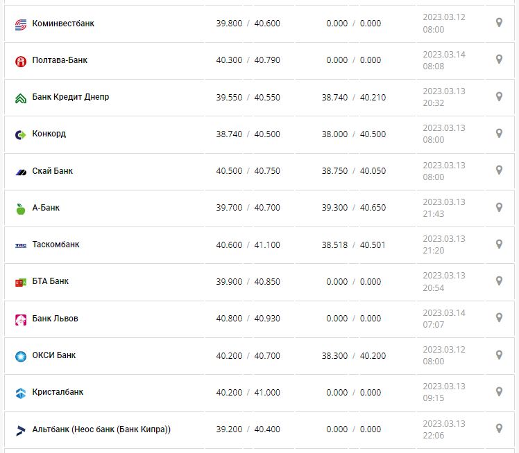Image resolution: width=519 pixels, height=453 pixels.
Task: Click the map pin for Альтбанк row
Action: [x=499, y=429]
